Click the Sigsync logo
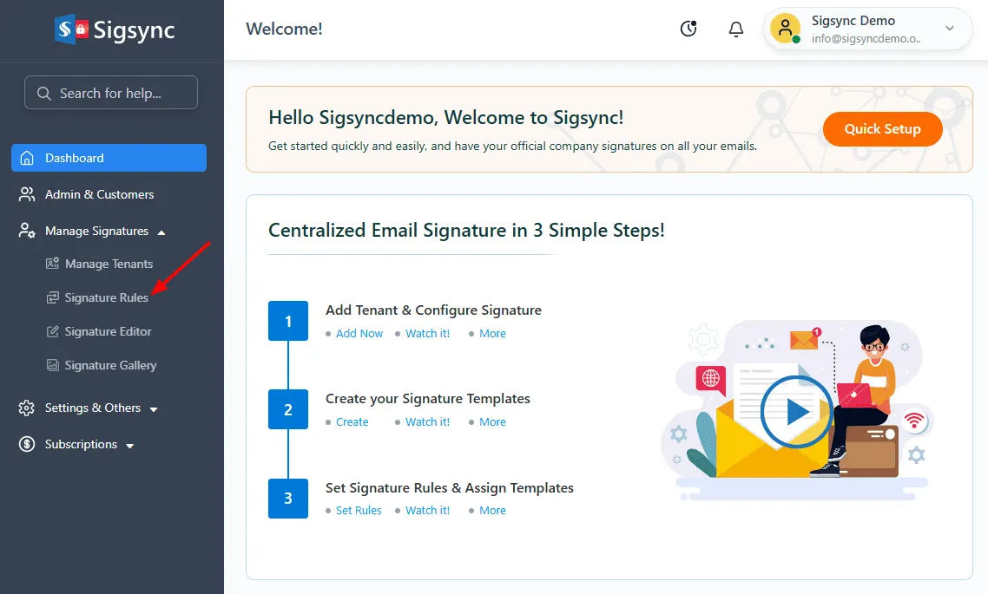Viewport: 988px width, 594px height. [x=114, y=29]
